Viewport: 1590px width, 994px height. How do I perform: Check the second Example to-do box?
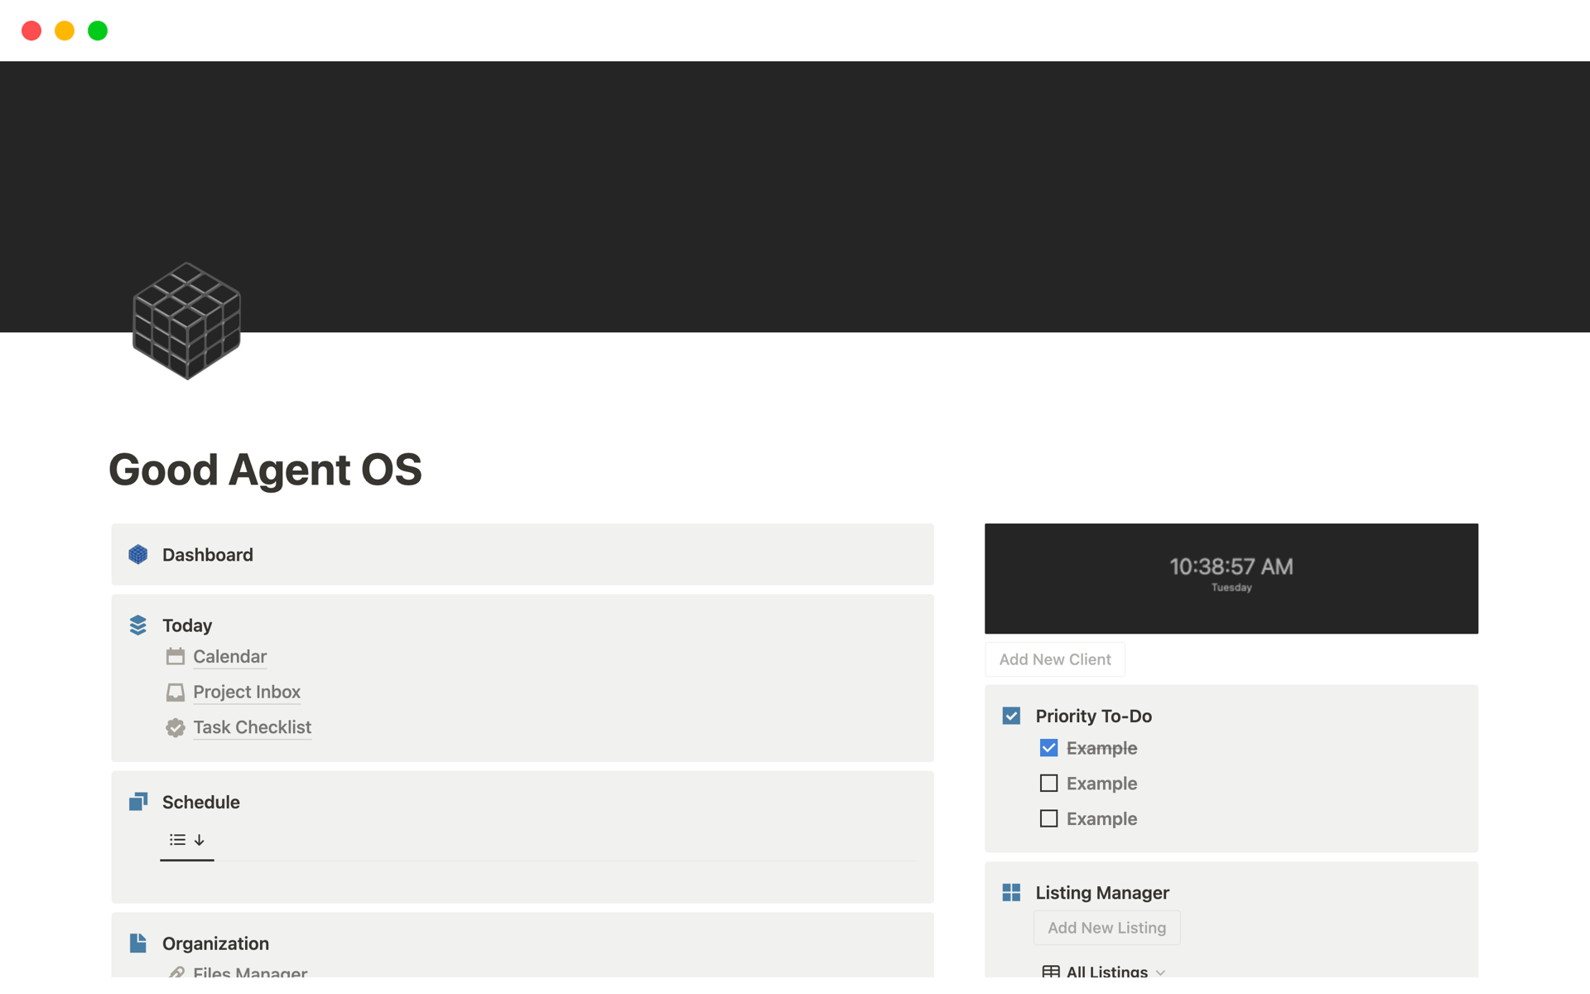[1048, 784]
